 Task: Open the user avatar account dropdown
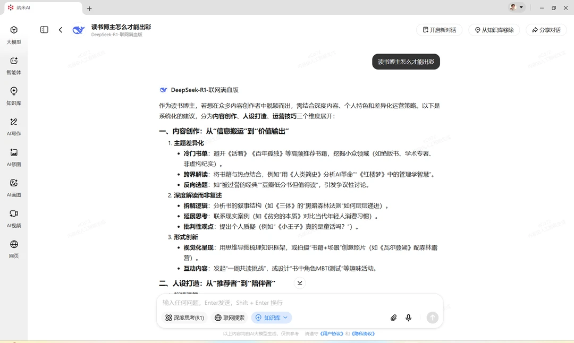point(517,7)
